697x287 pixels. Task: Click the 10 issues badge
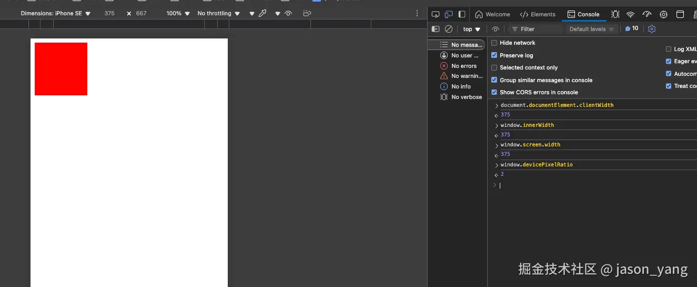pyautogui.click(x=632, y=29)
